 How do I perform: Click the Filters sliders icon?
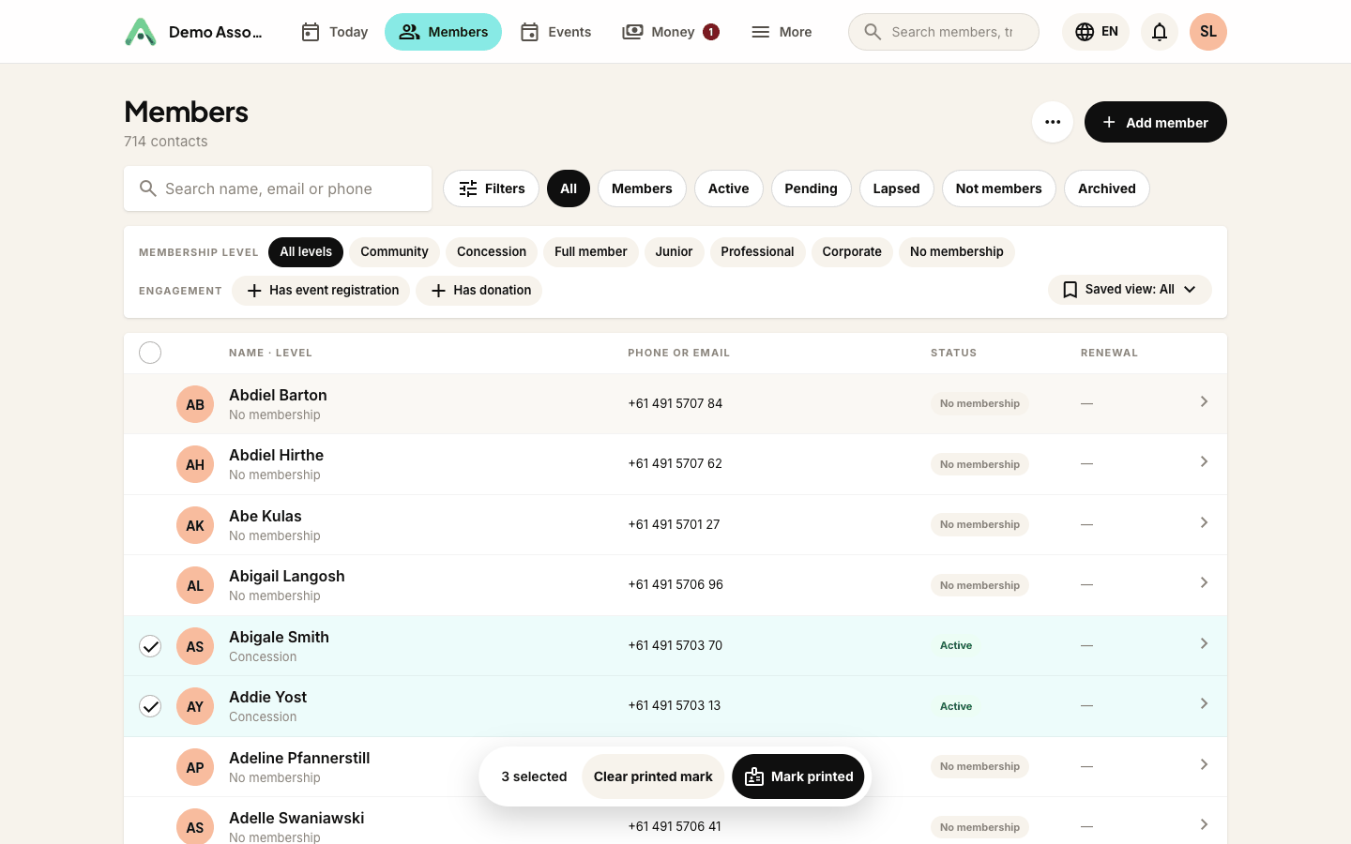(x=468, y=188)
